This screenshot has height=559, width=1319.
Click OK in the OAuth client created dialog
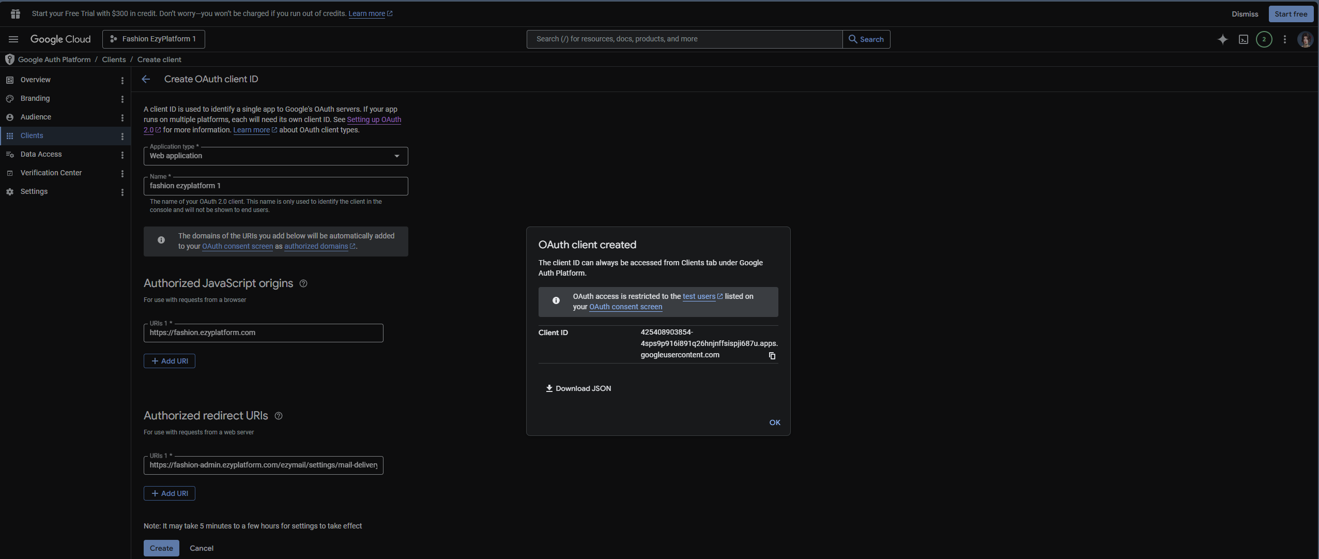[774, 422]
